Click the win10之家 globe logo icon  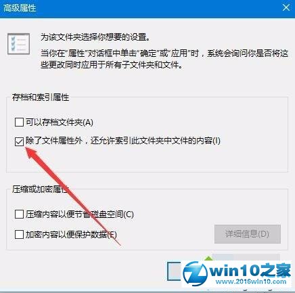click(x=196, y=274)
